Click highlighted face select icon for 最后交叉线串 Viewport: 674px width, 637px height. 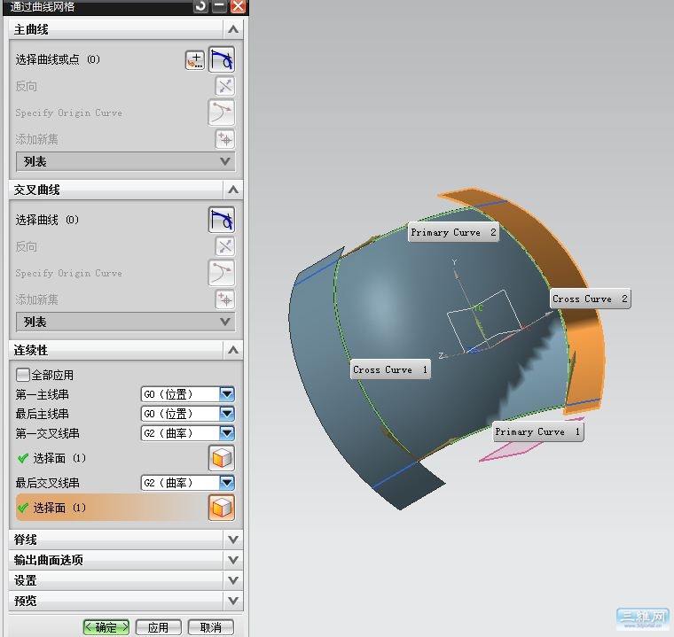222,508
